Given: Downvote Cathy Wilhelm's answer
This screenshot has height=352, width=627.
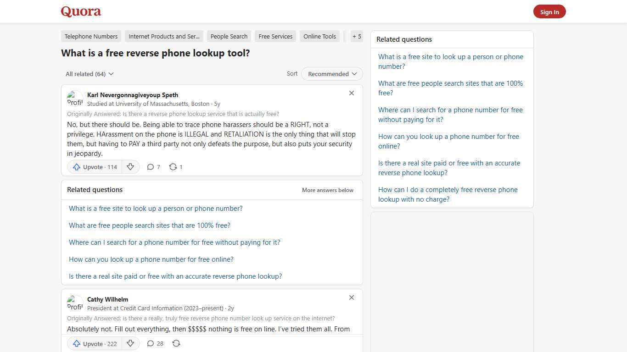Looking at the screenshot, I should [130, 343].
